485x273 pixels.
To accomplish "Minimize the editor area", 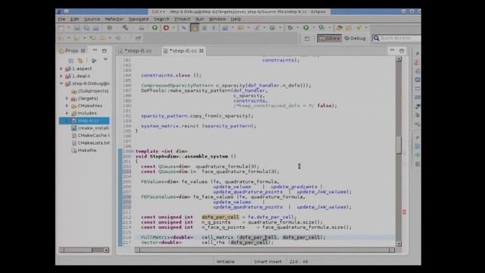I will click(393, 51).
